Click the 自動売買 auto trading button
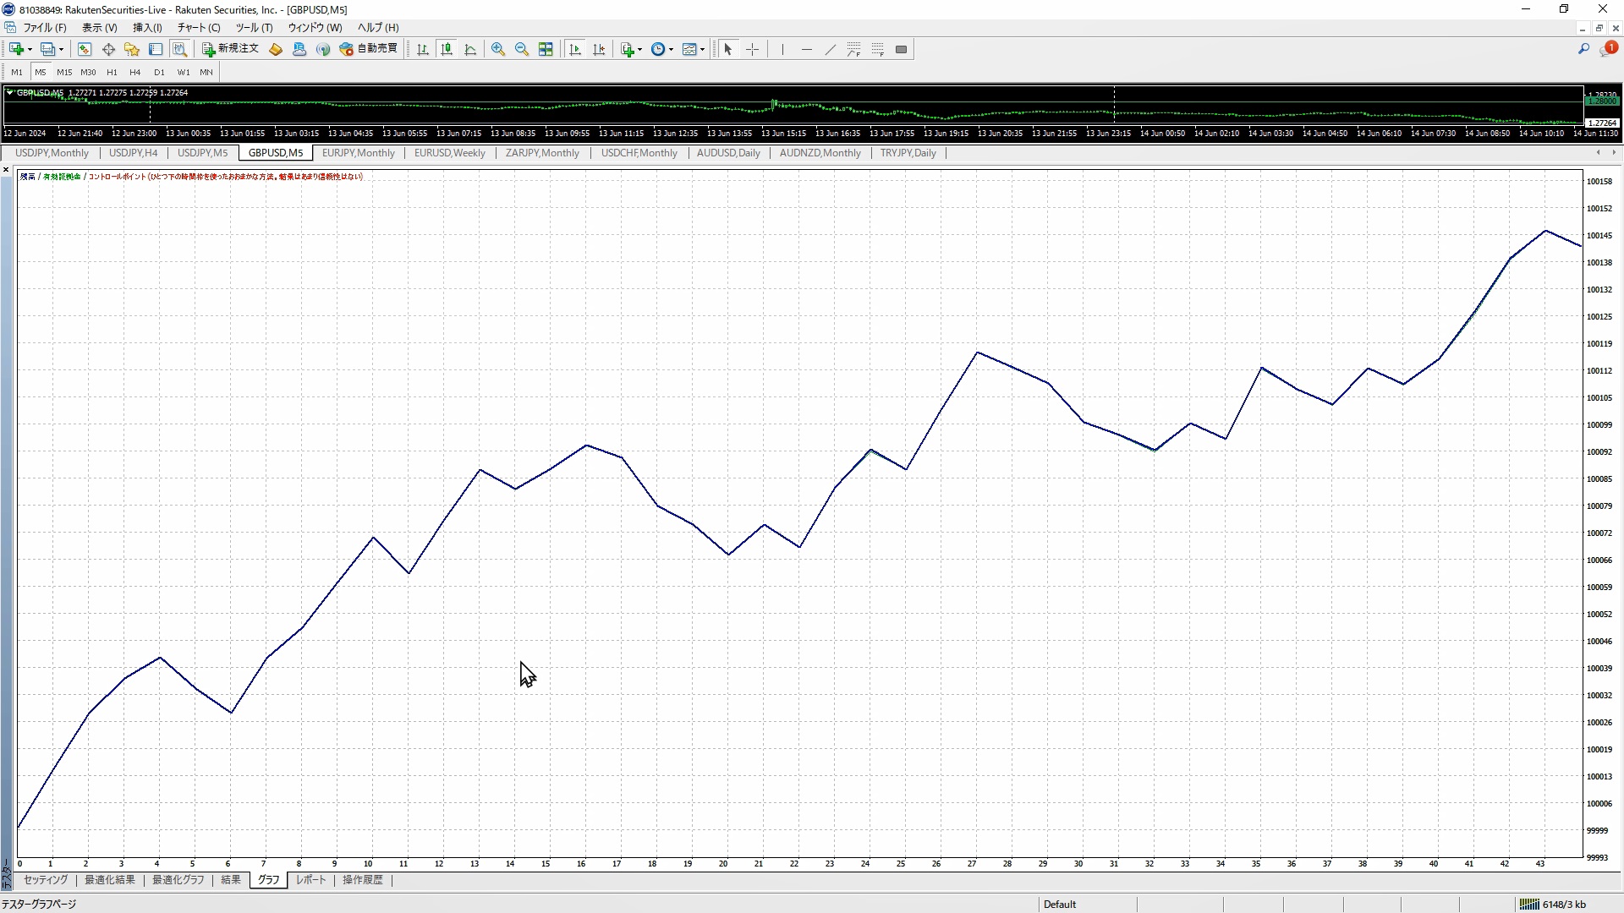 pos(369,49)
